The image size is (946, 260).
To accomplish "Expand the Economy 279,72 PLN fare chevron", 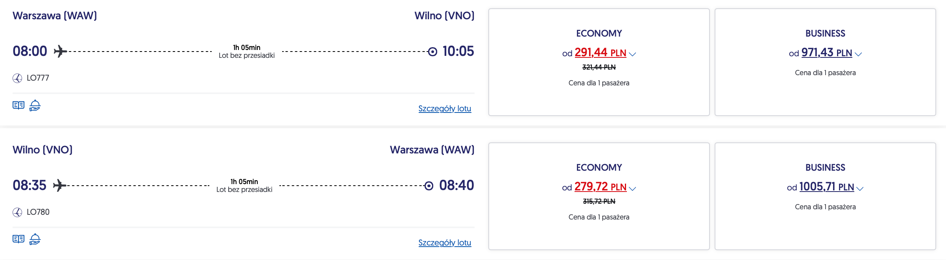I will 632,189.
